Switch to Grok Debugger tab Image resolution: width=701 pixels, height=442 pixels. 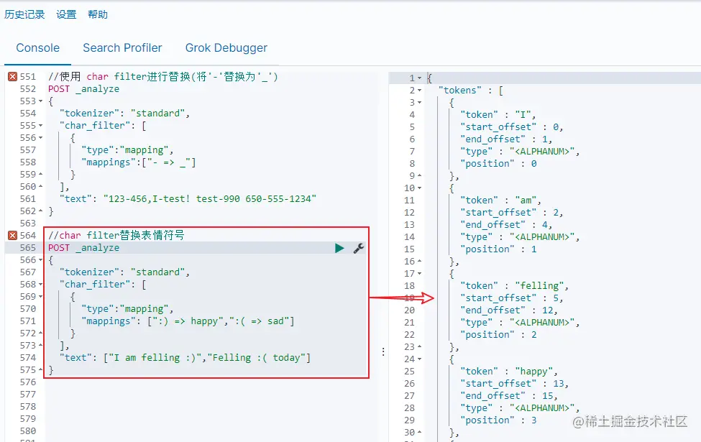tap(226, 48)
